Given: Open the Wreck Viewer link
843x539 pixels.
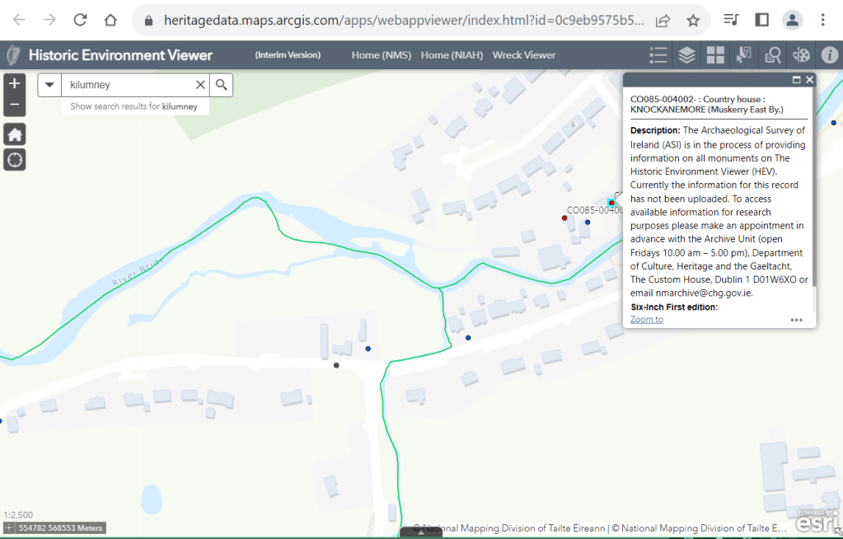Looking at the screenshot, I should [524, 55].
